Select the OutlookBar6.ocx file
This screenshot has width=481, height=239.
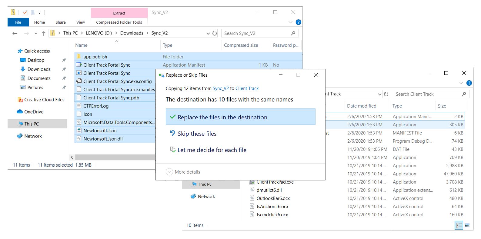tap(273, 198)
